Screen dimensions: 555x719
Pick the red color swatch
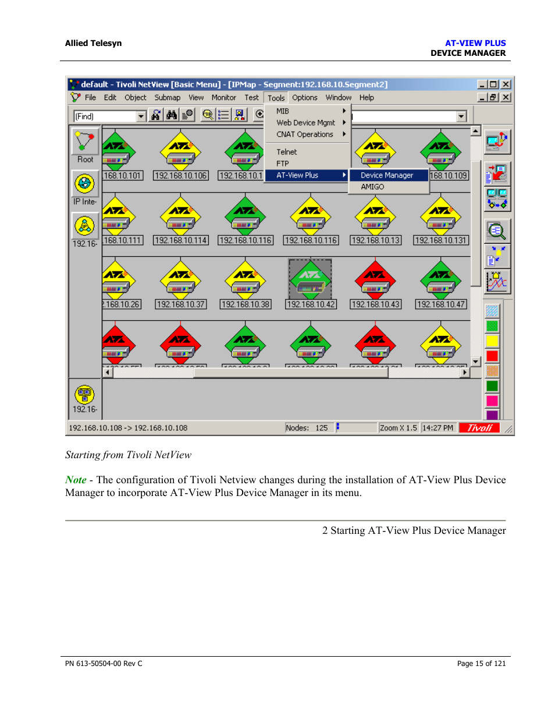(x=492, y=356)
